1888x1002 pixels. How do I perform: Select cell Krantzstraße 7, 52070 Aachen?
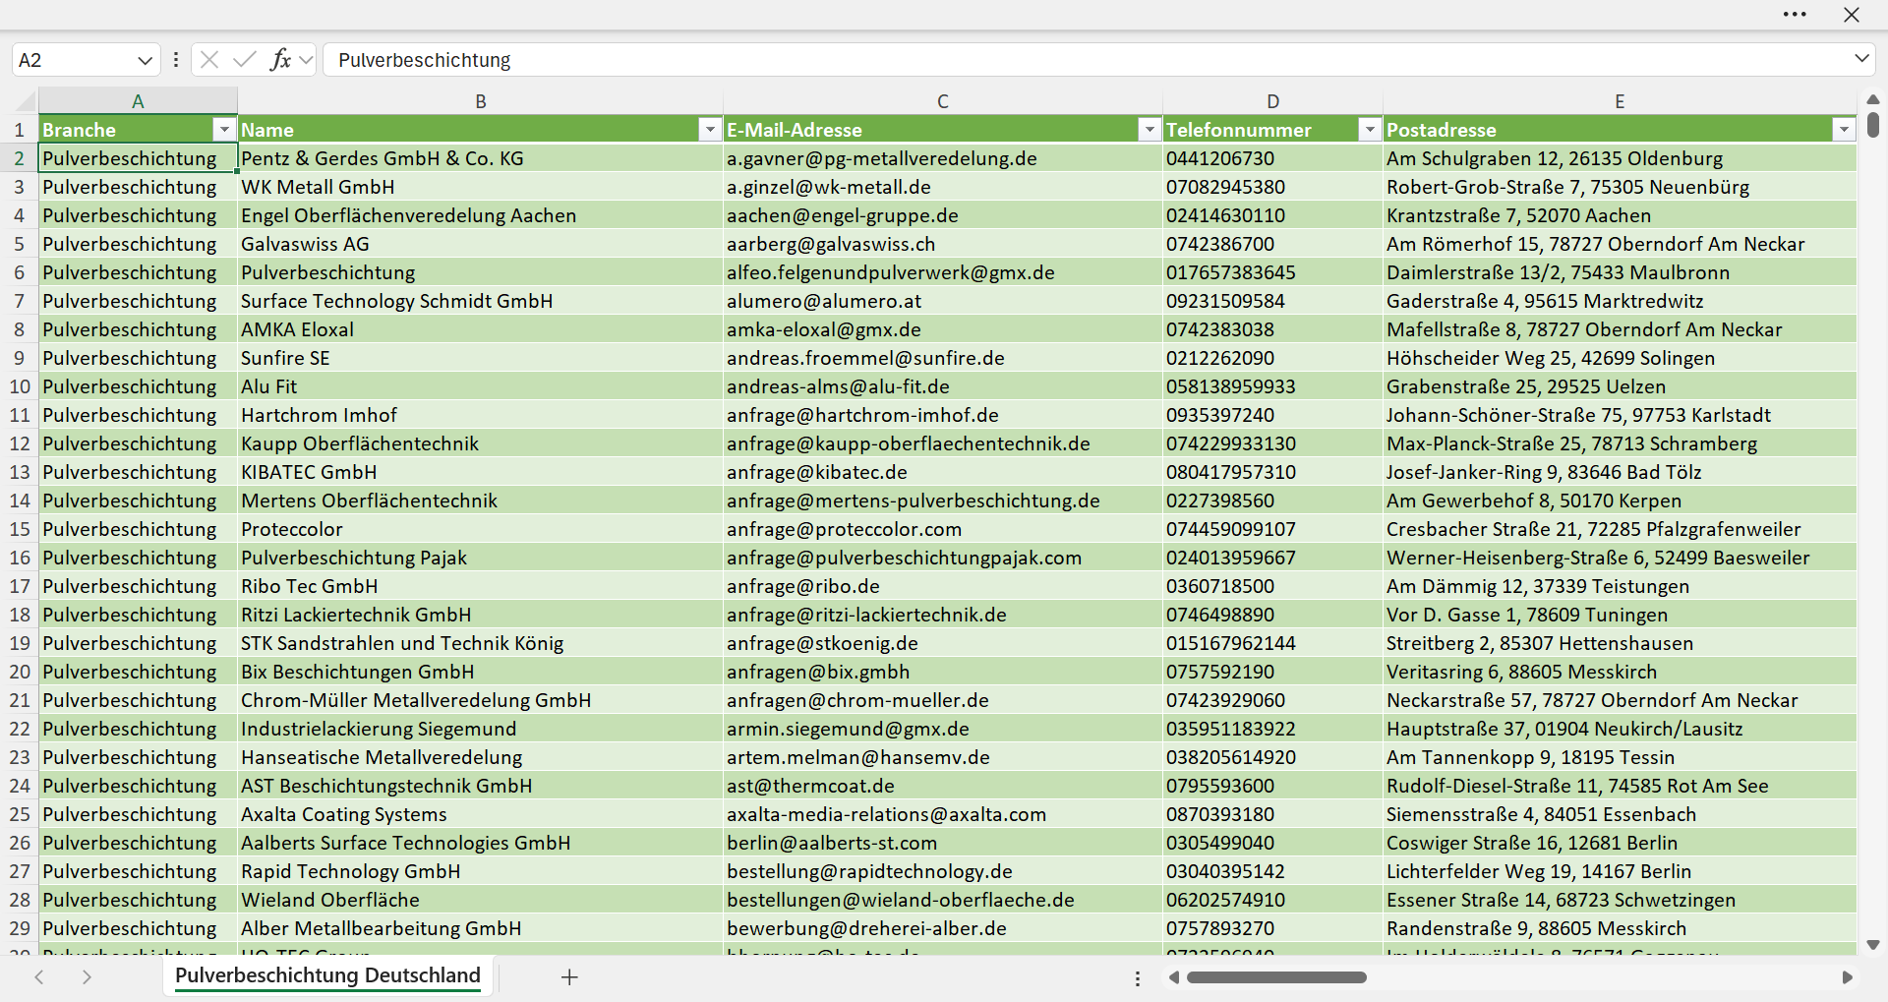[1620, 215]
